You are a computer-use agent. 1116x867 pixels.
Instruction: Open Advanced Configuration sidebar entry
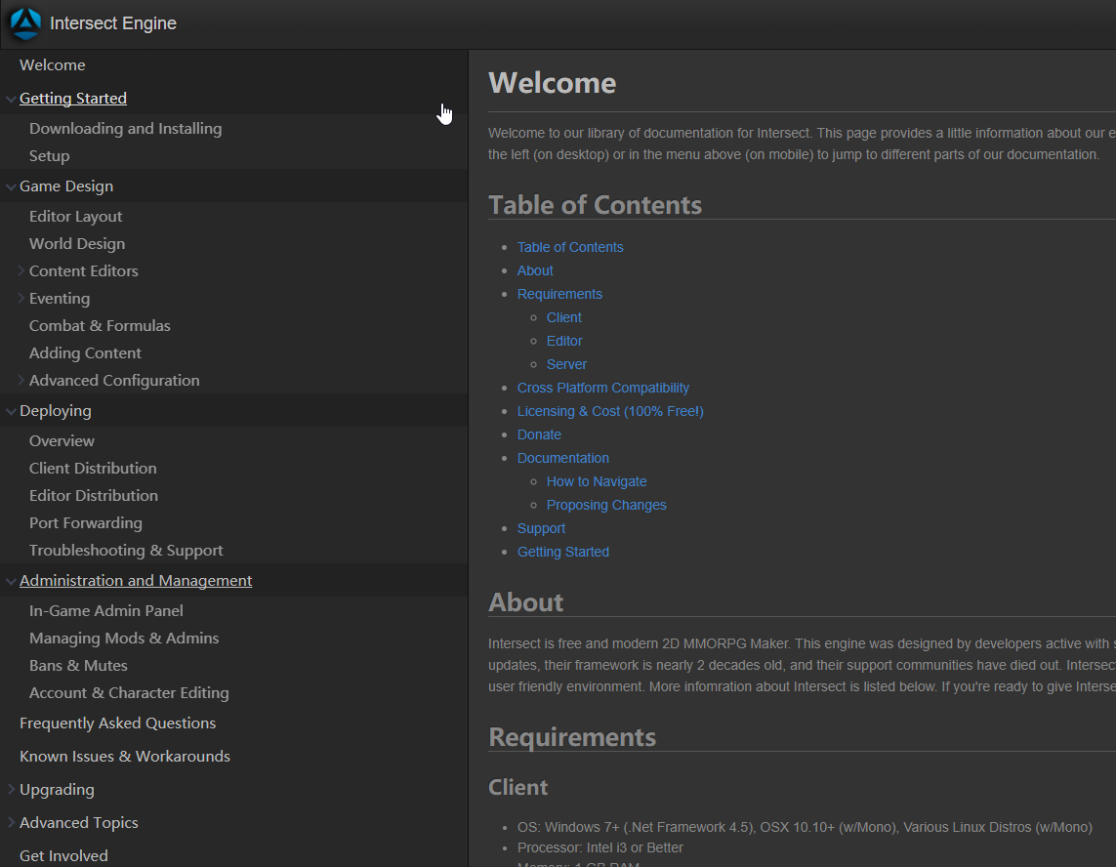114,380
